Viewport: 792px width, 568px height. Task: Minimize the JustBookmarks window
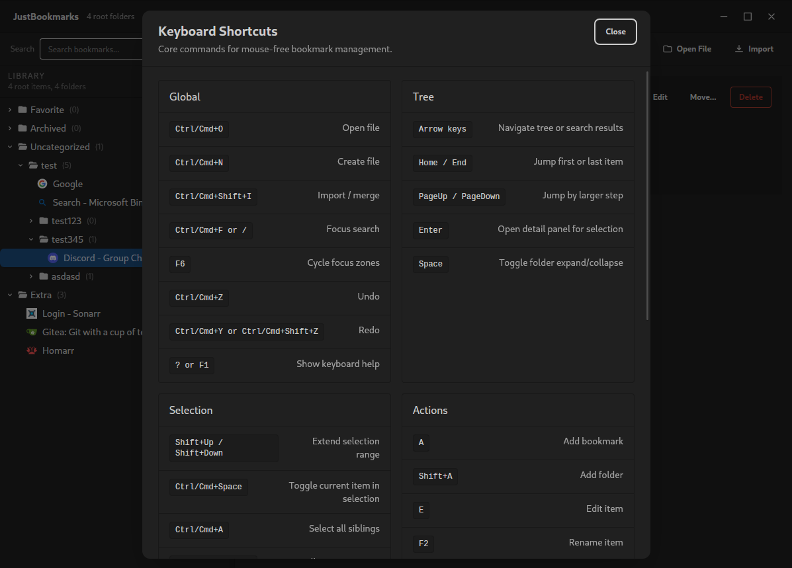click(724, 17)
